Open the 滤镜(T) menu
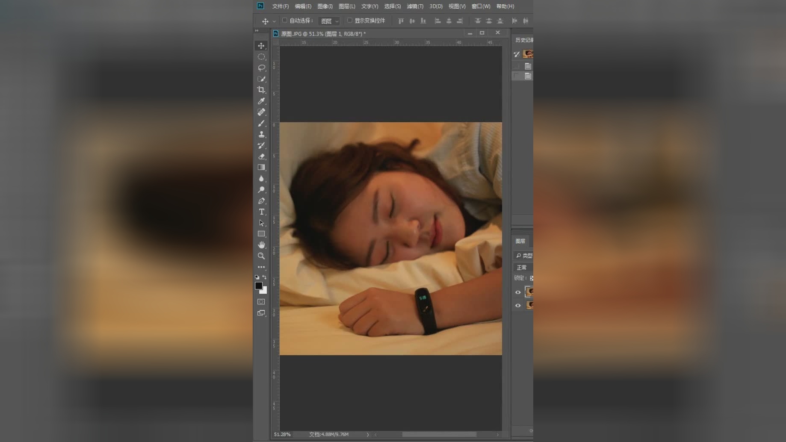 coord(415,6)
